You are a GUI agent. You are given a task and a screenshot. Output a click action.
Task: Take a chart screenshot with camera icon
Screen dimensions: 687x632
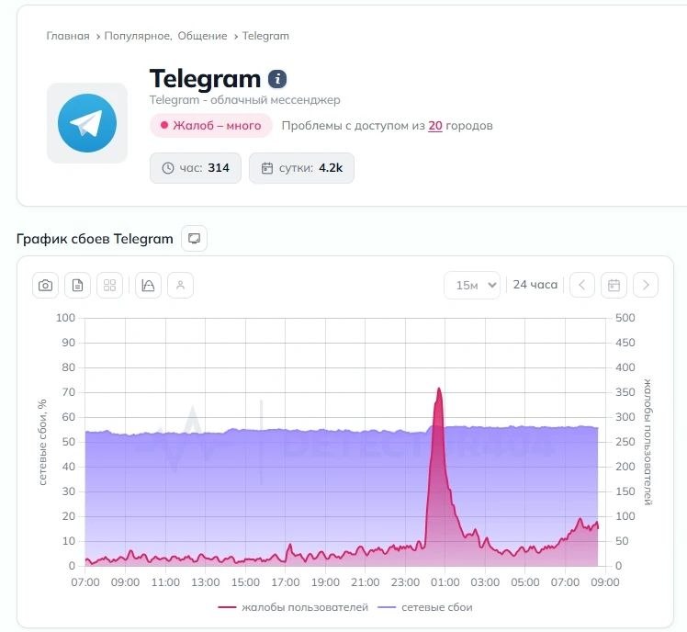pyautogui.click(x=45, y=286)
